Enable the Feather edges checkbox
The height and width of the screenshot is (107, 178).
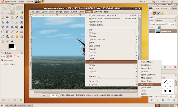click(2, 64)
